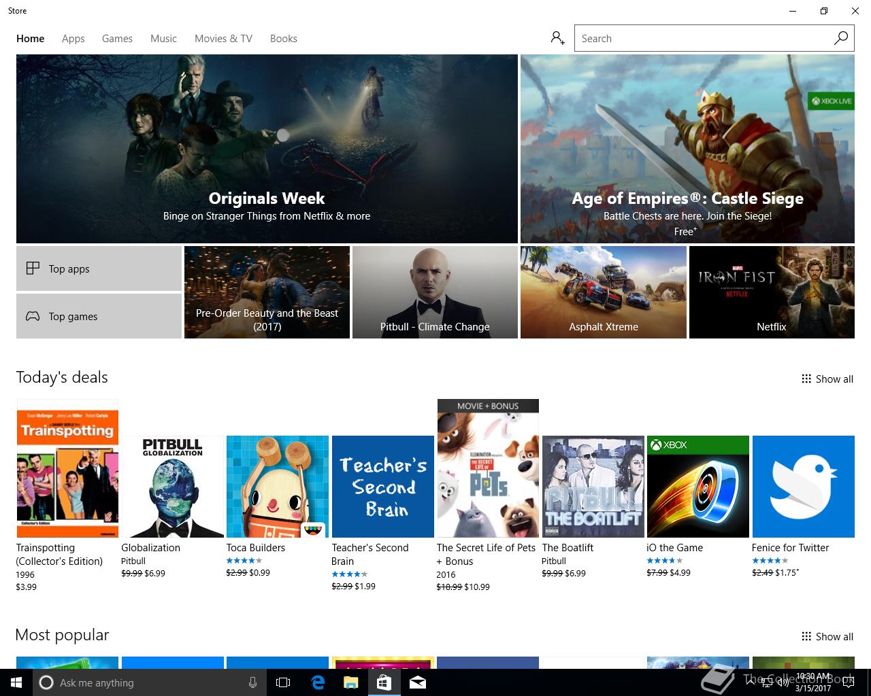The width and height of the screenshot is (871, 696).
Task: Click the Top games button
Action: coord(99,316)
